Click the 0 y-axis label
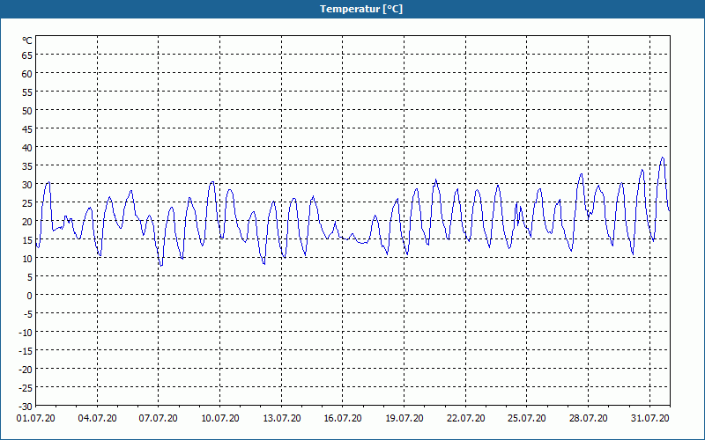This screenshot has width=705, height=440. (30, 296)
